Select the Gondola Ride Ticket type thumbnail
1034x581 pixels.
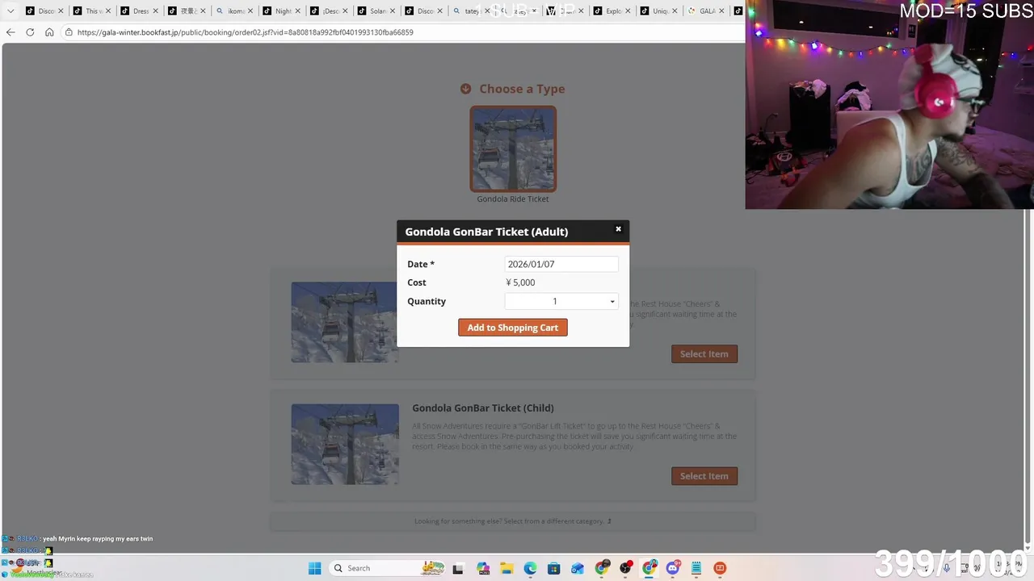click(513, 148)
